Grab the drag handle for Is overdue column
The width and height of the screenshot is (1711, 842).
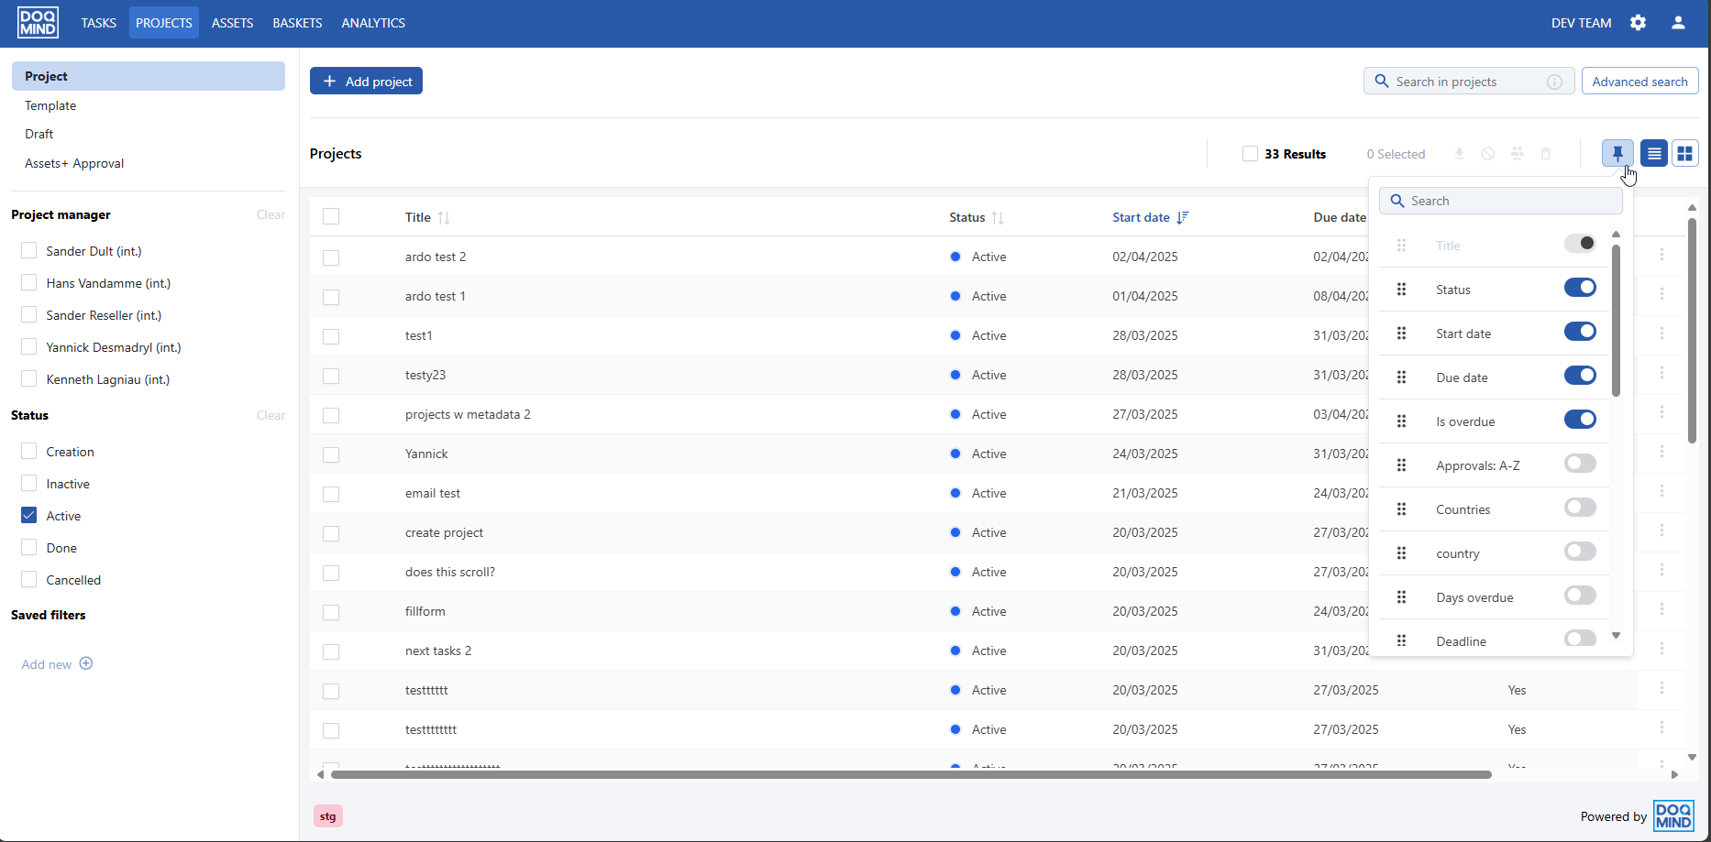click(x=1401, y=421)
